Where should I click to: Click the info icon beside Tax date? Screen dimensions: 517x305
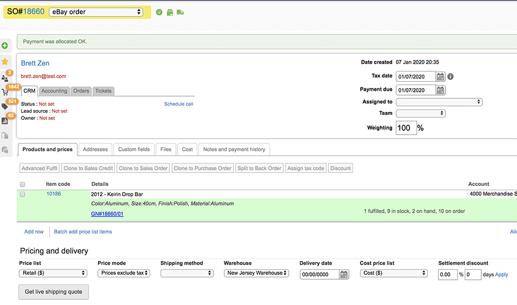pyautogui.click(x=451, y=76)
